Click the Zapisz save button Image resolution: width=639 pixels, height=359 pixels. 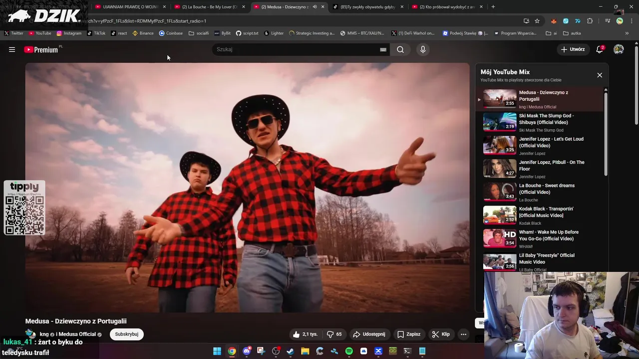[409, 334]
